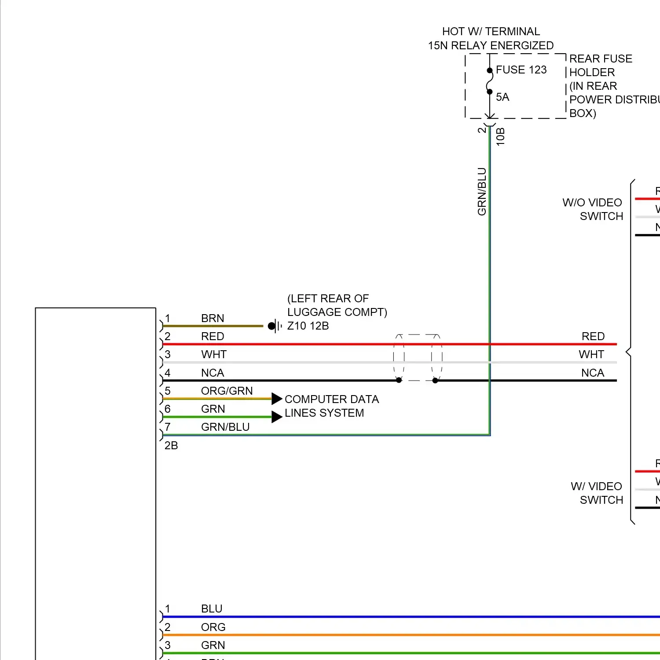Viewport: 660px width, 660px height.
Task: Click the 'REAR FUSE' text
Action: tap(601, 59)
